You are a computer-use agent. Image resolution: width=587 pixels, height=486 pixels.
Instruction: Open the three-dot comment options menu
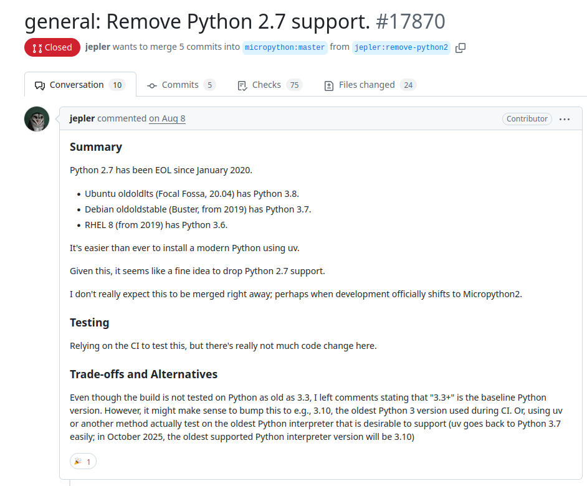(x=565, y=119)
